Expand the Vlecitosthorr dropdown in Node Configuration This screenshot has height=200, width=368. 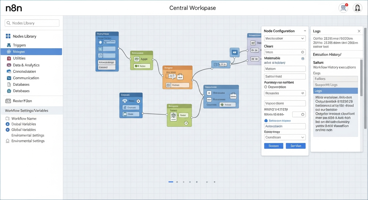pos(285,39)
